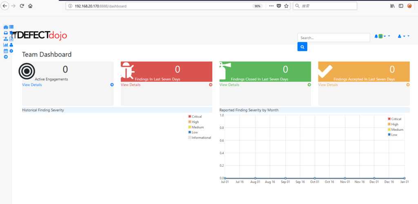This screenshot has width=418, height=204.
Task: Click the High label in Historical legend
Action: tap(195, 122)
